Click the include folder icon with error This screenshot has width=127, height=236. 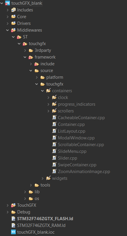coord(37,64)
